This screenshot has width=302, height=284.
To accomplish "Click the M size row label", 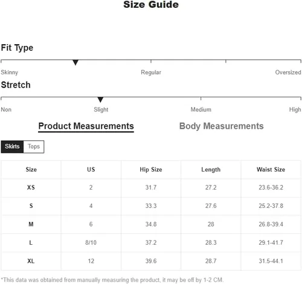I will tap(31, 224).
